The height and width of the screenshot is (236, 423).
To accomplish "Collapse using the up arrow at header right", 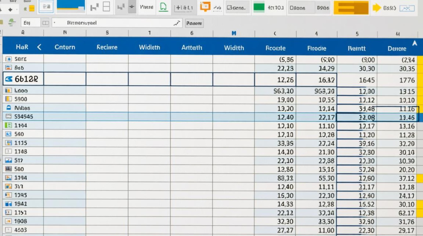I will (x=415, y=43).
